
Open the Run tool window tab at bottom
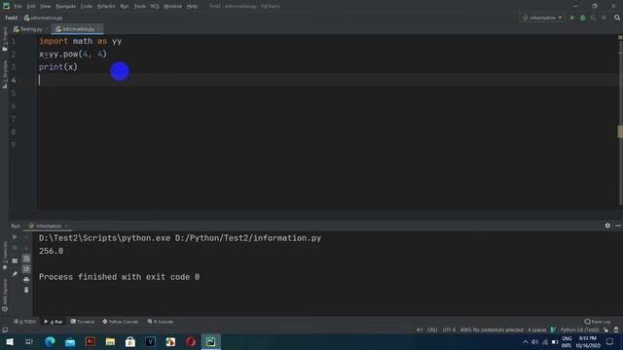pos(54,322)
